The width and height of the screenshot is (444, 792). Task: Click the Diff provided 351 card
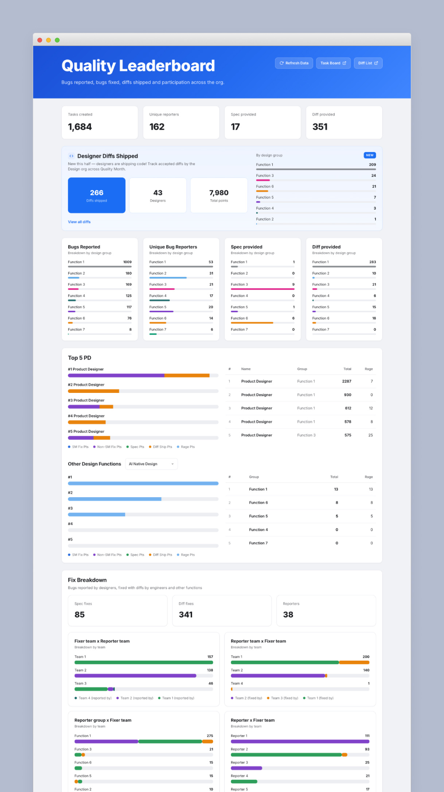pyautogui.click(x=344, y=123)
